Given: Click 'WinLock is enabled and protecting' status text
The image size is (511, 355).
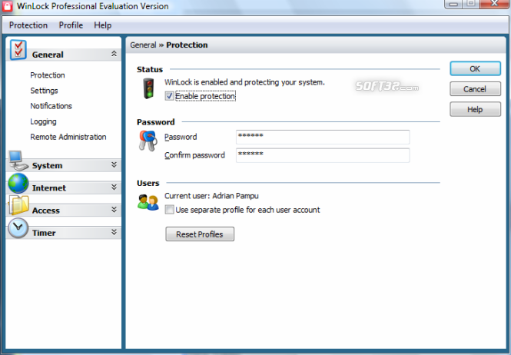Looking at the screenshot, I should point(244,82).
